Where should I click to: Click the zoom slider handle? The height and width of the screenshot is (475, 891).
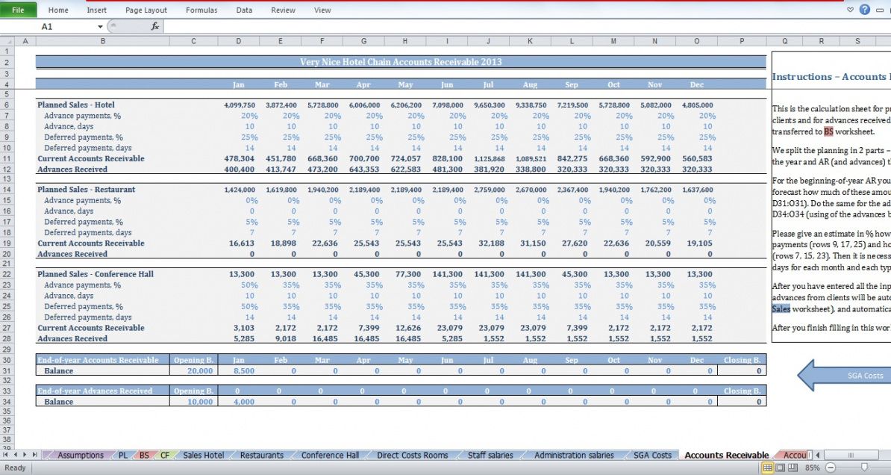864,468
